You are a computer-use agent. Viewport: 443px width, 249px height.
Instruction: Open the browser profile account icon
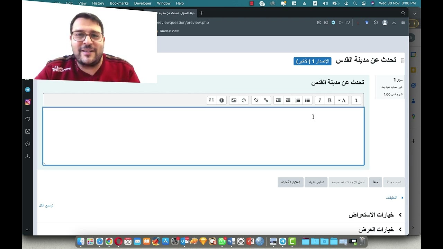click(x=385, y=22)
